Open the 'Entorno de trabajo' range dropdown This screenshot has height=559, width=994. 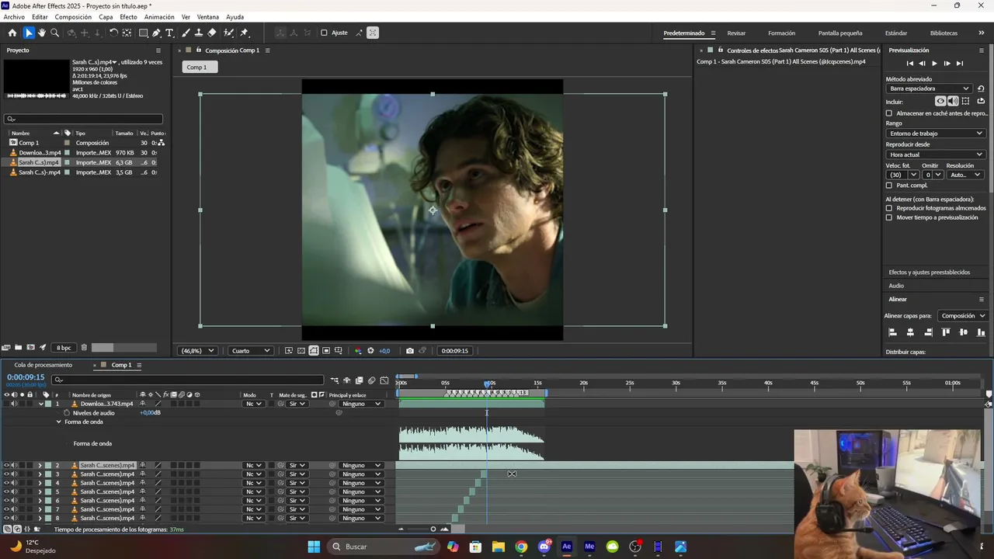[936, 134]
